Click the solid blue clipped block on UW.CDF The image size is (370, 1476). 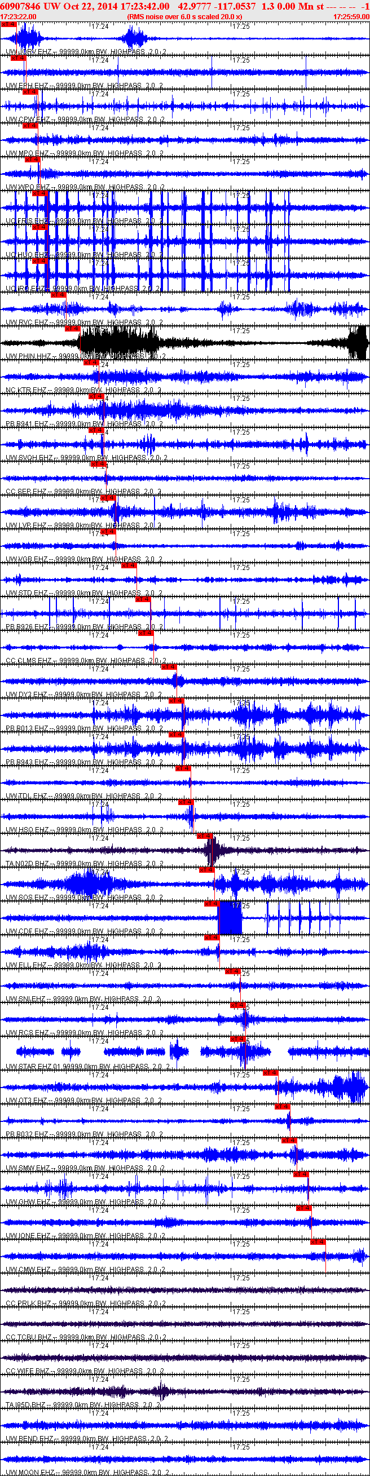pyautogui.click(x=230, y=918)
